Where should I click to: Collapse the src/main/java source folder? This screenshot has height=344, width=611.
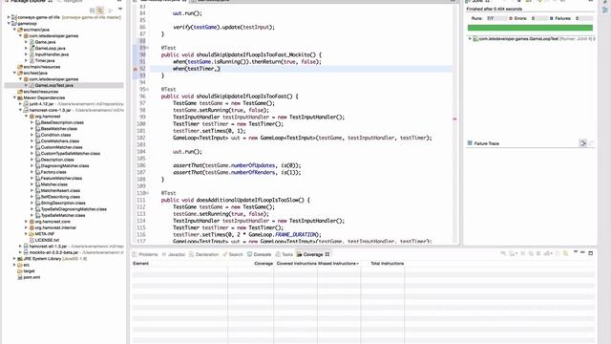pos(14,30)
